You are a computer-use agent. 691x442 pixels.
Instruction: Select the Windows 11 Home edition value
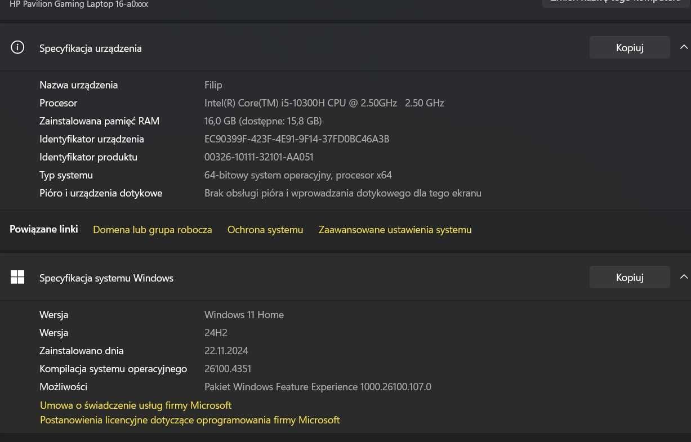tap(244, 315)
